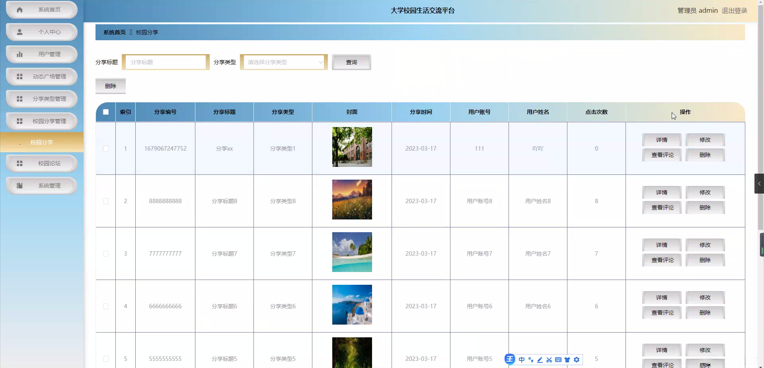
Task: Click 系统首页 in the breadcrumb
Action: pos(114,32)
